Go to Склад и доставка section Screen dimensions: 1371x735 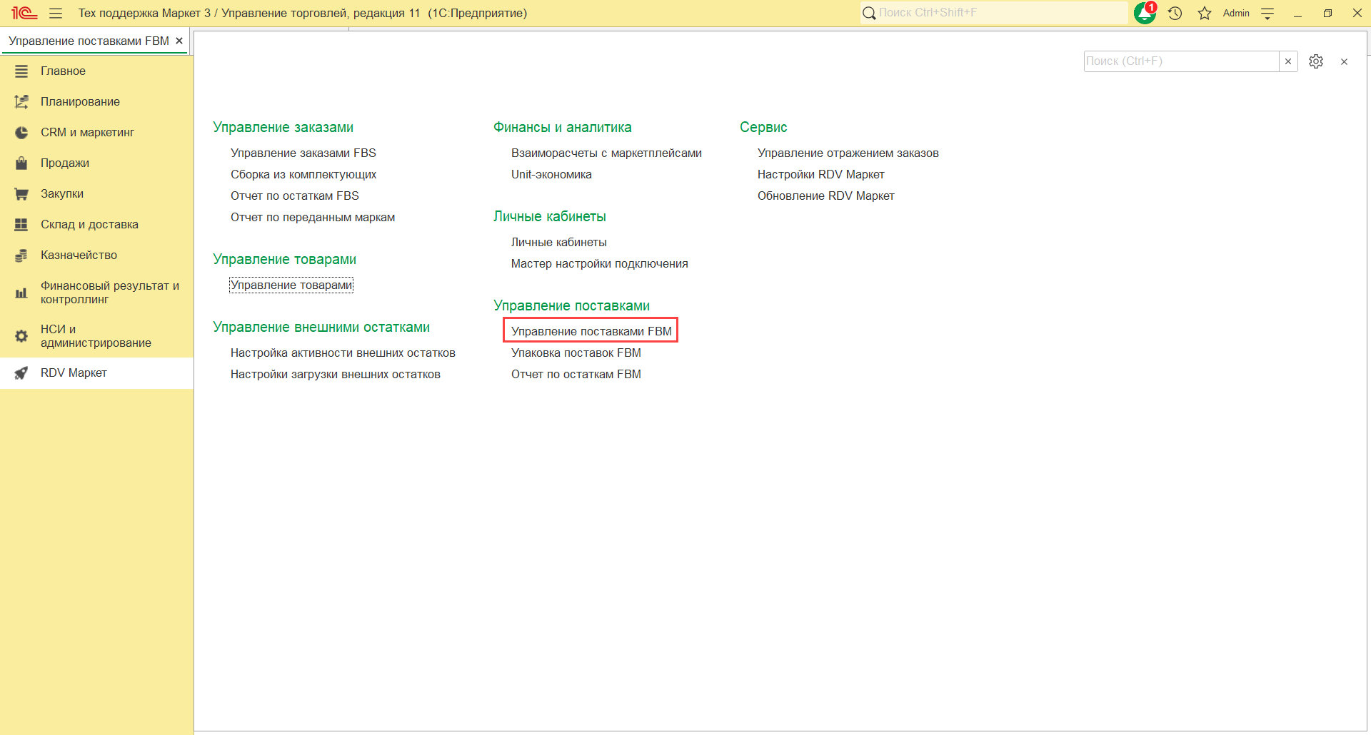point(89,224)
